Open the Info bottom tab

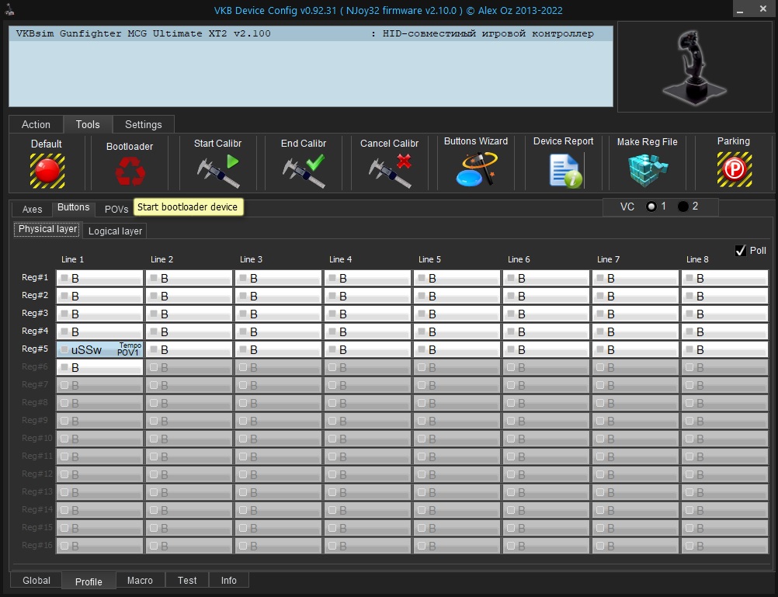click(x=229, y=581)
